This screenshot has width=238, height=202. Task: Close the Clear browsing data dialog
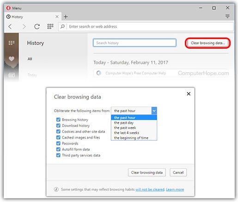[189, 94]
